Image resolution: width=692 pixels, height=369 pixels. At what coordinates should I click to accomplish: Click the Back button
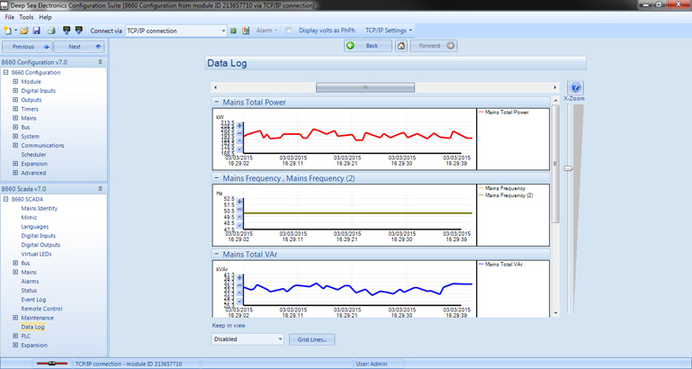[368, 46]
